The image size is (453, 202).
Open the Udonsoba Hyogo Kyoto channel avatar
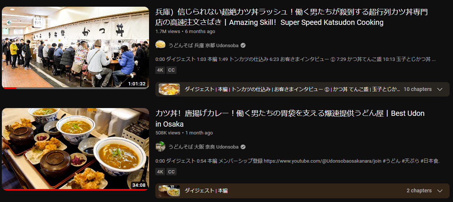coord(161,45)
